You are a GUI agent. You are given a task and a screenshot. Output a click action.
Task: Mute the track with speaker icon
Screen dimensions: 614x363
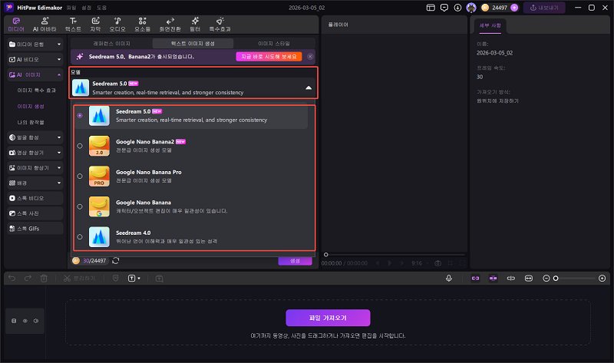36,321
